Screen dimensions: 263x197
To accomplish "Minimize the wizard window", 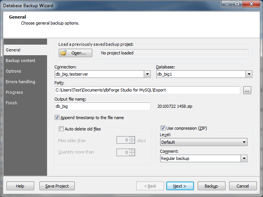I will click(227, 4).
